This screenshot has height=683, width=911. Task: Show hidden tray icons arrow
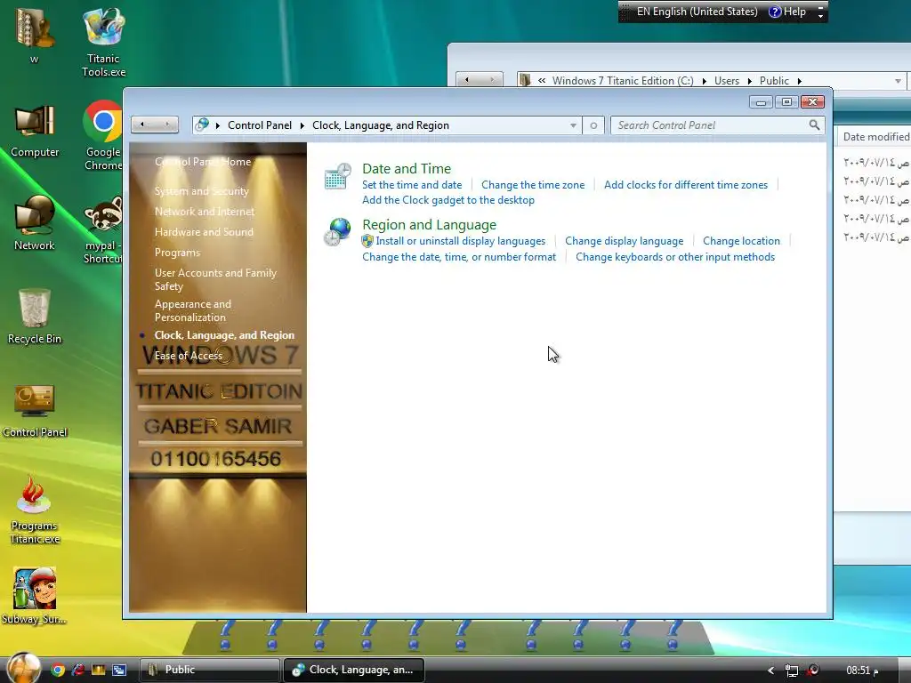click(771, 671)
